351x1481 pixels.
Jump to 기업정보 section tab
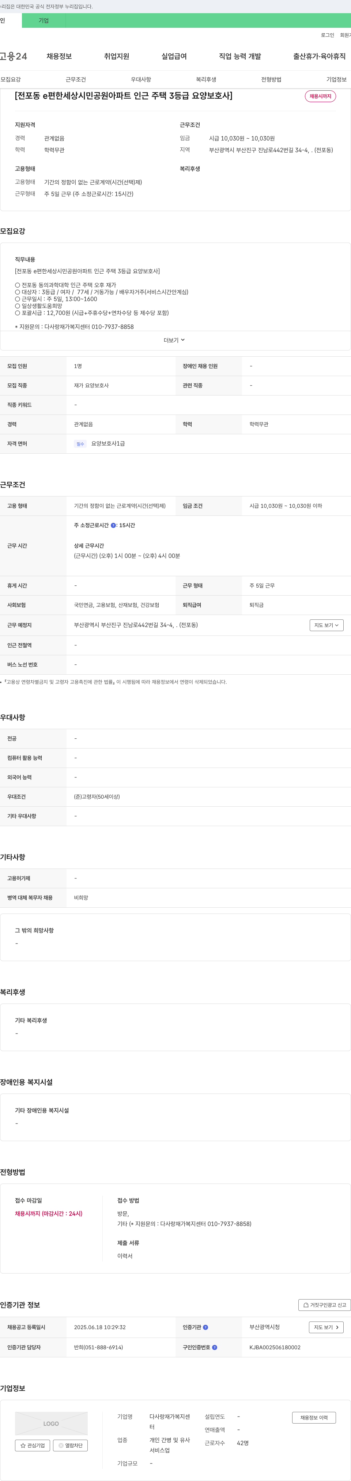pyautogui.click(x=337, y=79)
